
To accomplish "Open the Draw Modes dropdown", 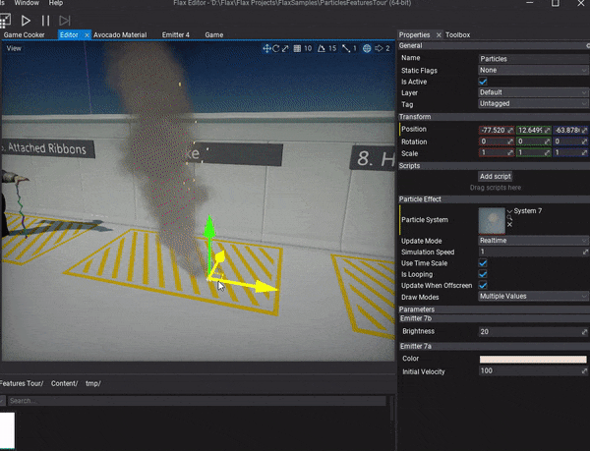I will coord(534,297).
